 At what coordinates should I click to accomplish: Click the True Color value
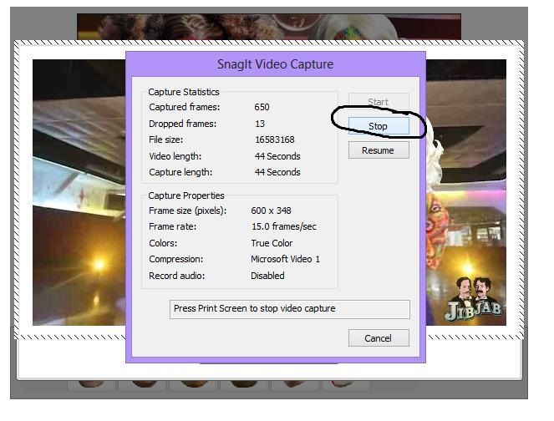272,243
